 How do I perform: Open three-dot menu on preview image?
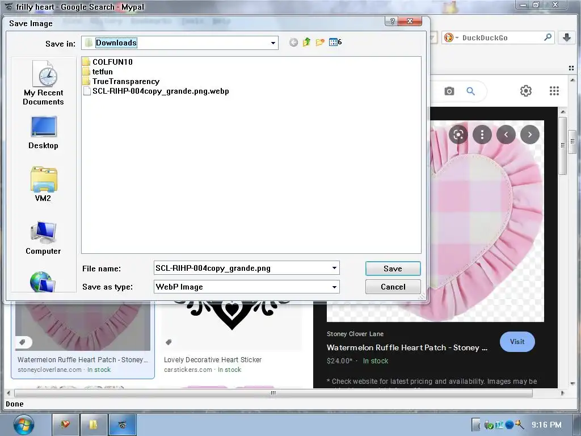pos(482,135)
